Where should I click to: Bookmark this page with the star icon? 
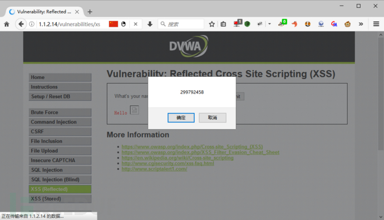click(x=212, y=24)
